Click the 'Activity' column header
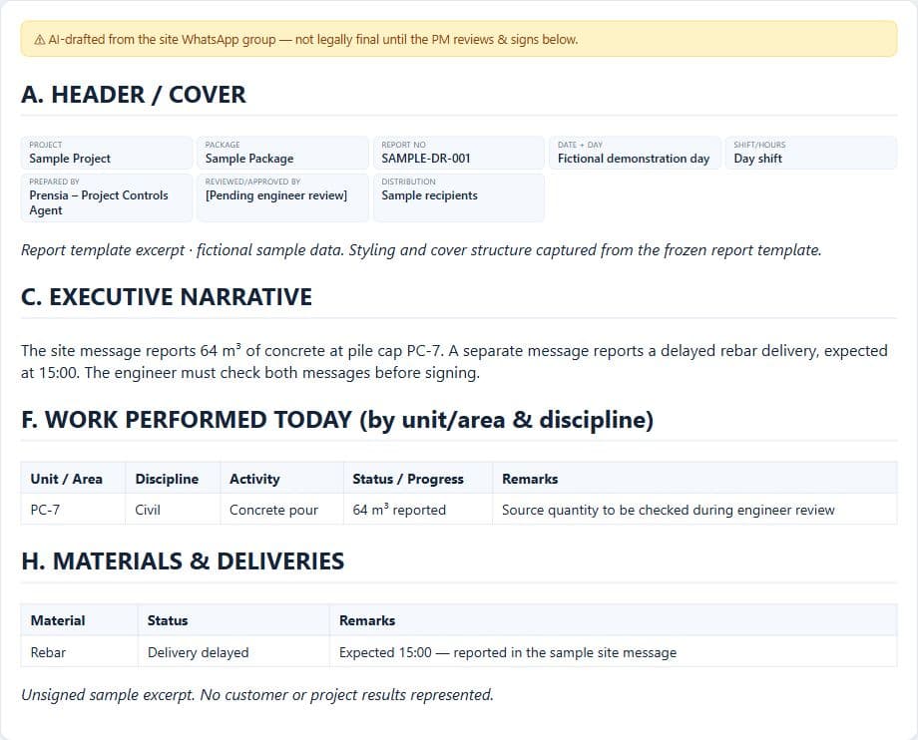918x740 pixels. point(254,479)
